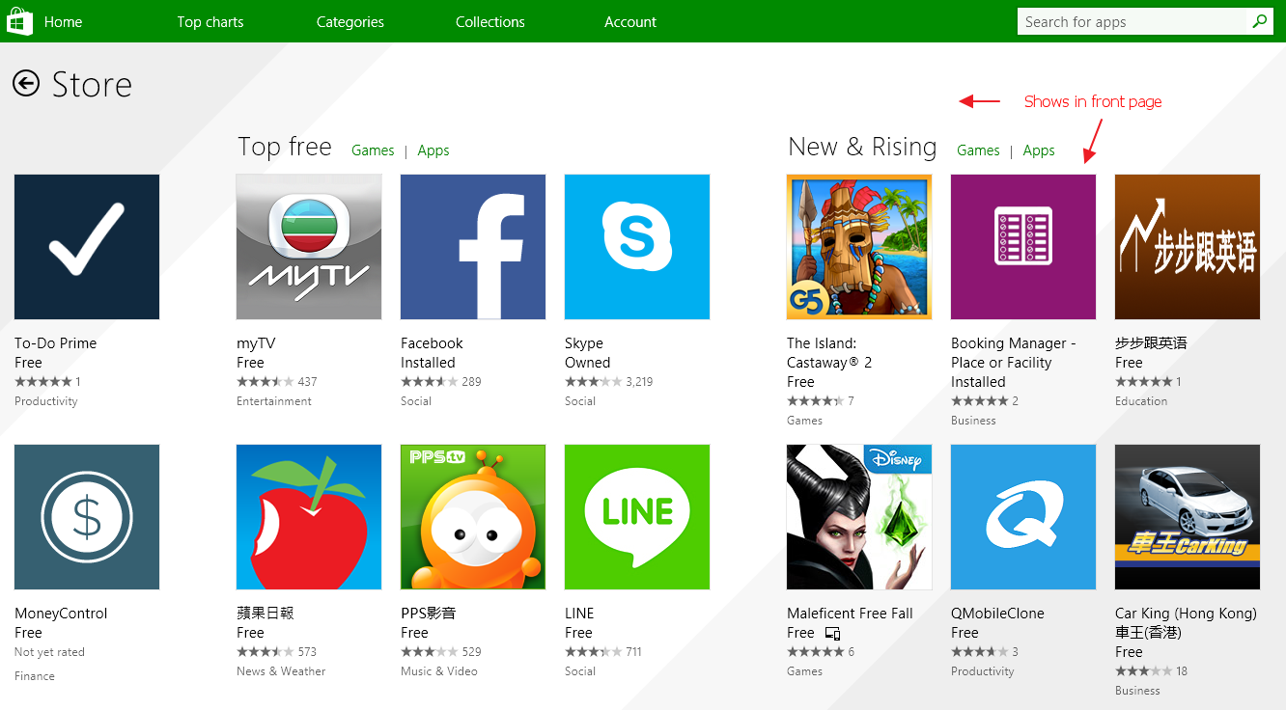Open the PPS影音 orange mascot icon

click(473, 517)
